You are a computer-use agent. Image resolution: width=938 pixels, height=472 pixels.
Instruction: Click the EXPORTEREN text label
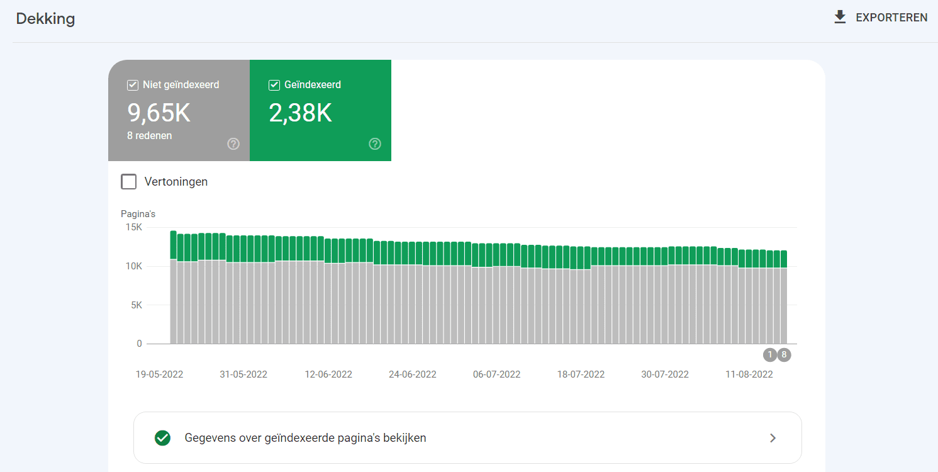(x=891, y=18)
